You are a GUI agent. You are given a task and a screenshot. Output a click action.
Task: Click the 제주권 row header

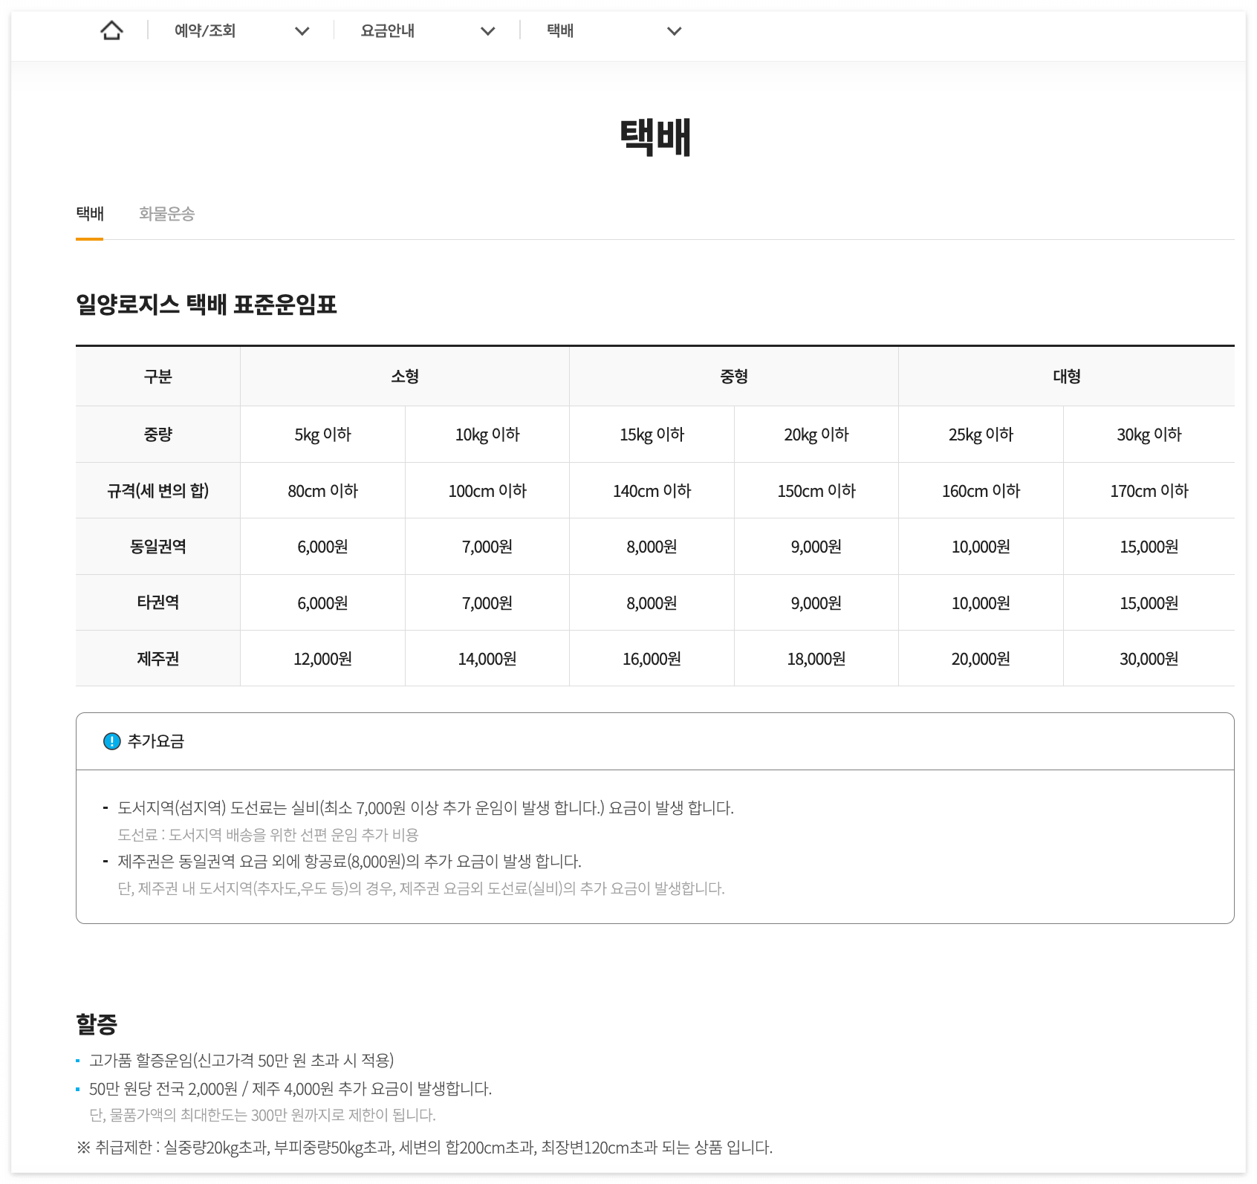click(x=157, y=659)
